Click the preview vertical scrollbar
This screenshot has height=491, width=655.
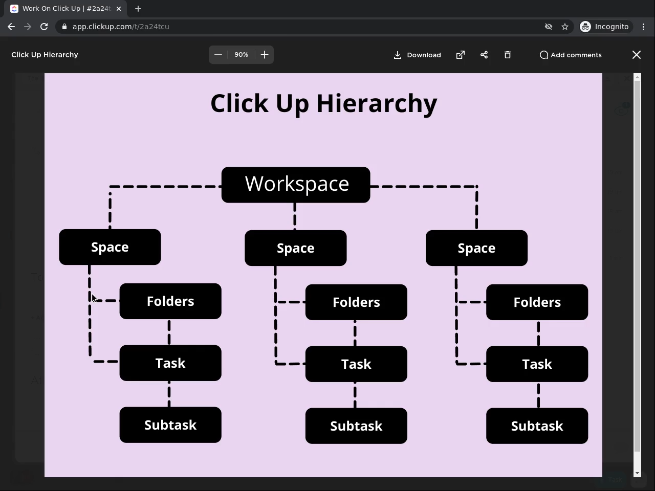(637, 266)
